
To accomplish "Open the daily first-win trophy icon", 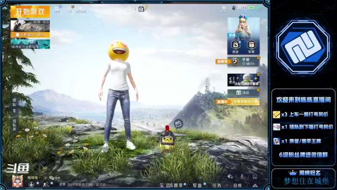I will click(x=81, y=10).
